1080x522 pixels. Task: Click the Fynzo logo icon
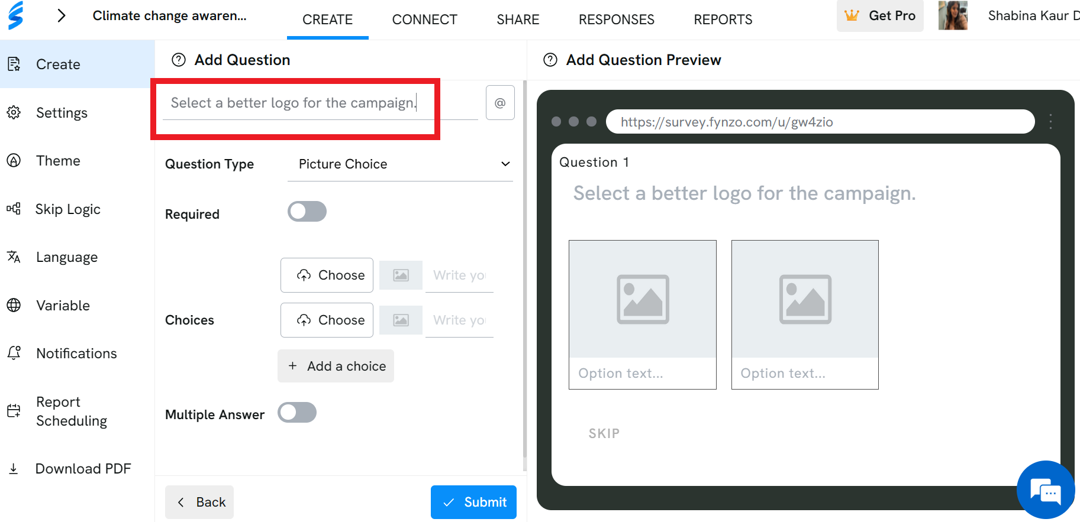point(16,15)
